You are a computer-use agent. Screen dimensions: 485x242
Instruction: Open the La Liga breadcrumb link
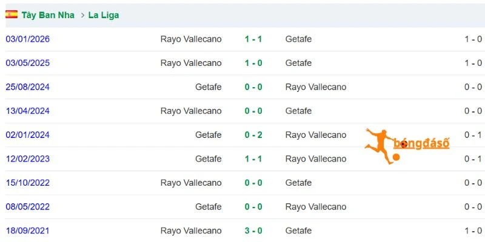point(104,15)
